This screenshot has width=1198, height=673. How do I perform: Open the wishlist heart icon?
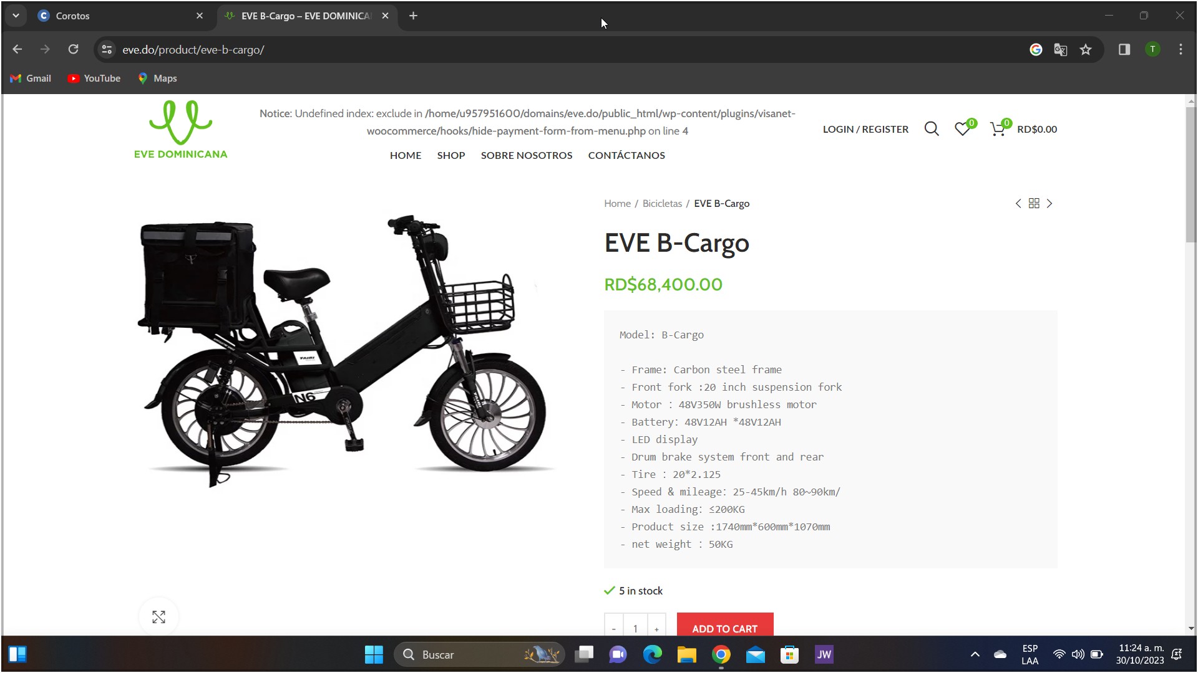tap(963, 129)
